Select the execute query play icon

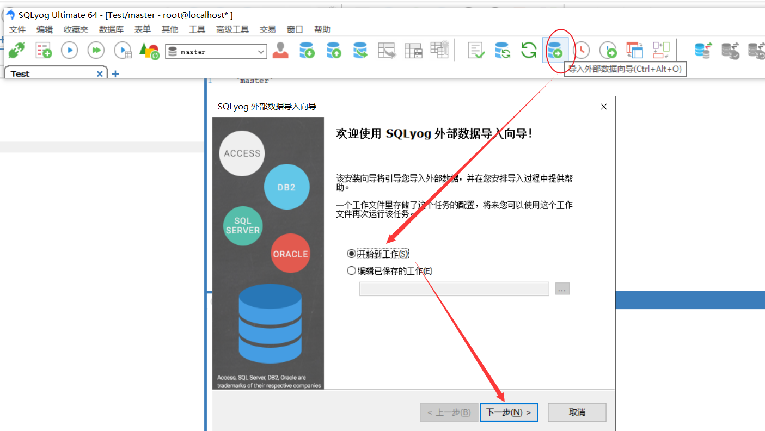69,50
